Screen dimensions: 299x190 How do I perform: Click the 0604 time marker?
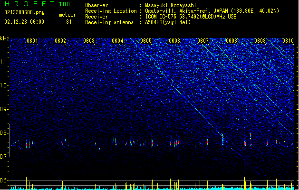117,41
